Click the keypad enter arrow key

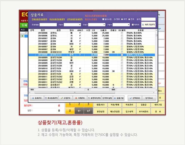pyautogui.click(x=88, y=111)
